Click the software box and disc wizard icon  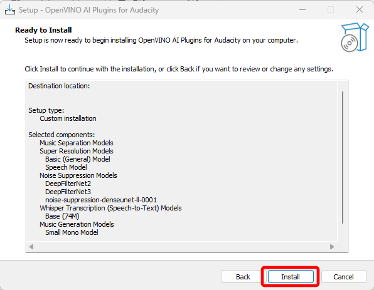(x=355, y=37)
